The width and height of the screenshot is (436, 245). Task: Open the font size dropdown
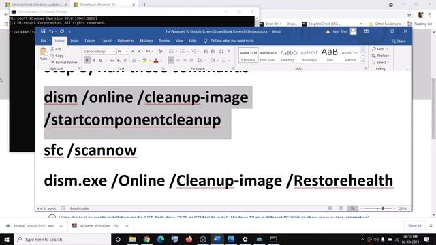pyautogui.click(x=127, y=52)
